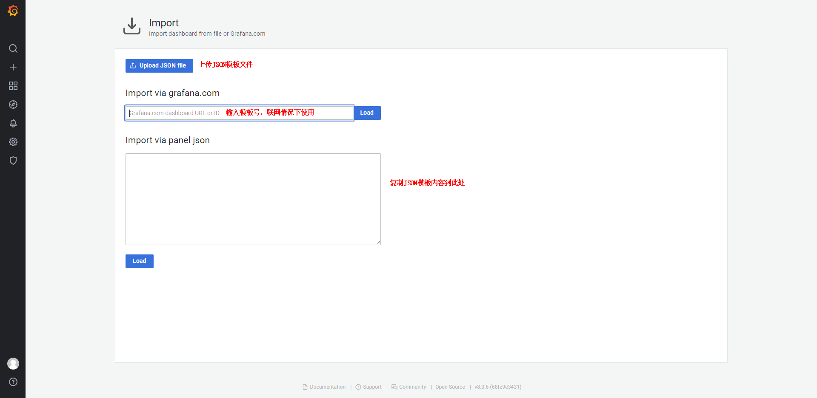Click the 'Import' page title
The width and height of the screenshot is (817, 398).
click(164, 23)
